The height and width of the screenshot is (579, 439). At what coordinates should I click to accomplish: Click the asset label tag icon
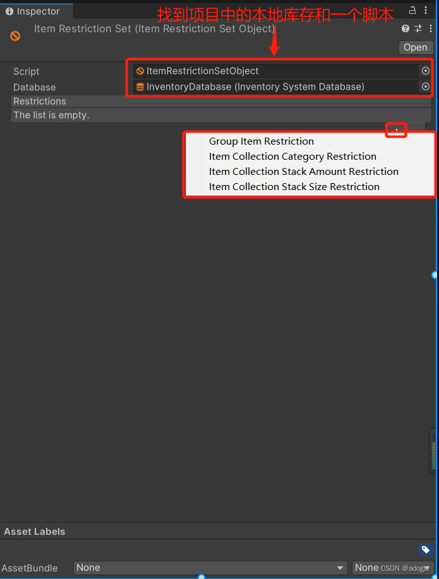pyautogui.click(x=426, y=549)
